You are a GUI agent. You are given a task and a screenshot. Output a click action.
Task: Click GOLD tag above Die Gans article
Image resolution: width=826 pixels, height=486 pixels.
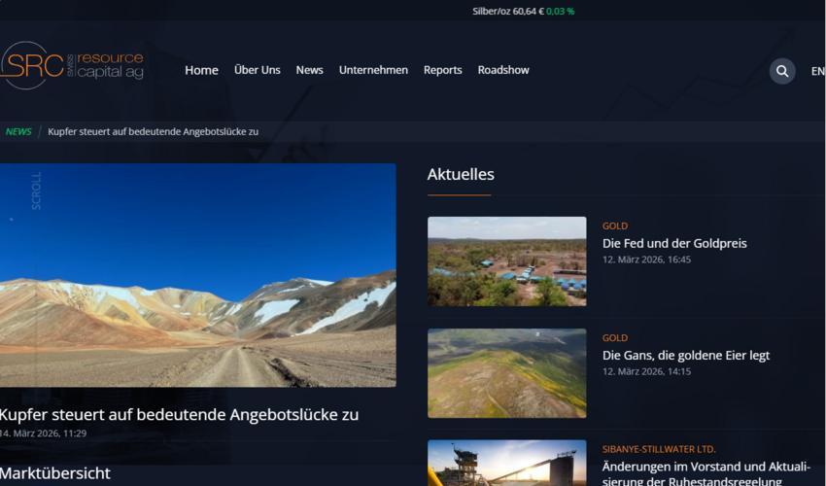coord(615,338)
